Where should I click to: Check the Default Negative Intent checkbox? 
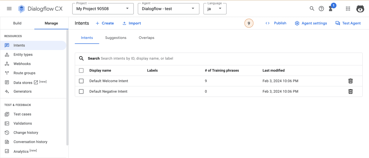(x=81, y=91)
